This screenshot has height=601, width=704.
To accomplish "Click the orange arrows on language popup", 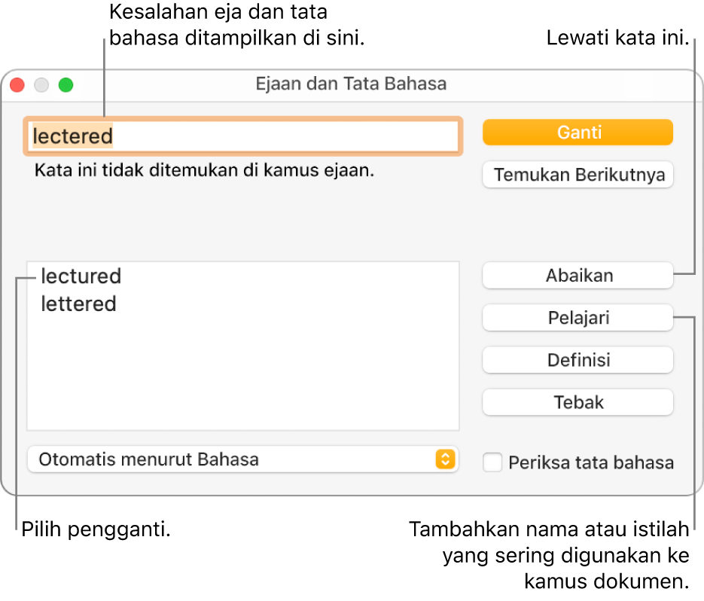I will (x=445, y=459).
